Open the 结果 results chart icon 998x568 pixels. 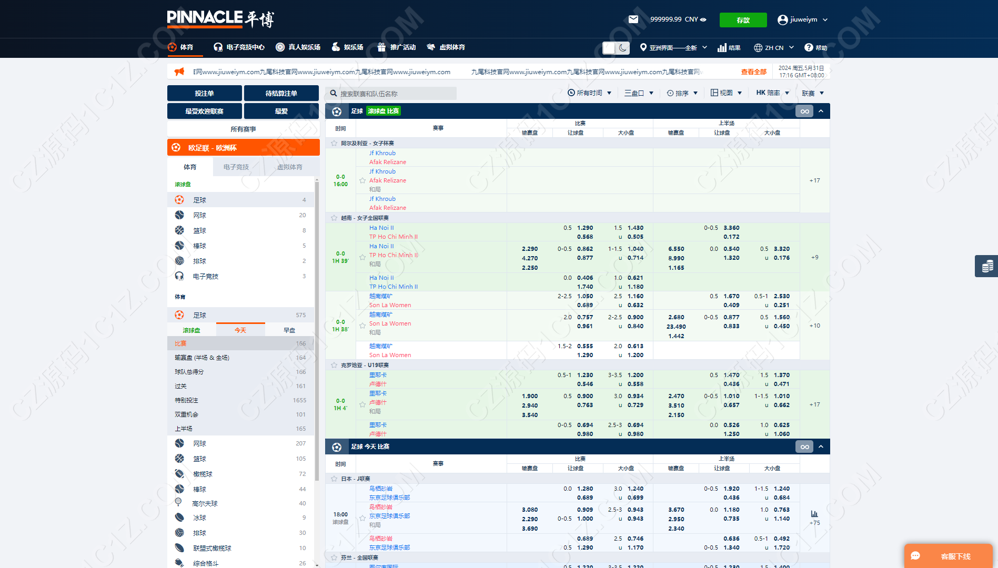[x=729, y=48]
